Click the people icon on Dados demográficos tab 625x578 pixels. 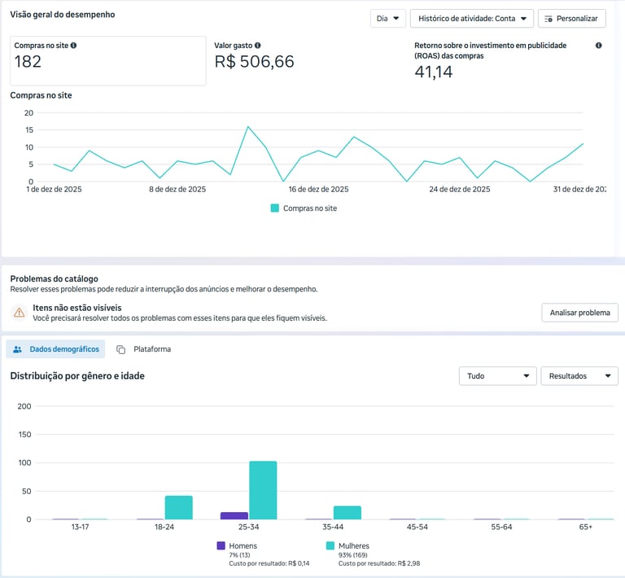pyautogui.click(x=18, y=349)
